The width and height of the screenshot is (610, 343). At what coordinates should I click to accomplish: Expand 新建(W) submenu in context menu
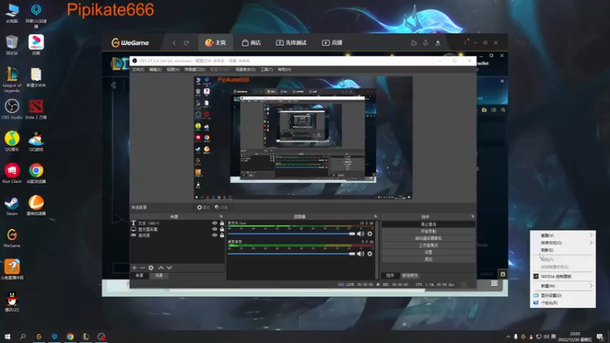(x=563, y=286)
